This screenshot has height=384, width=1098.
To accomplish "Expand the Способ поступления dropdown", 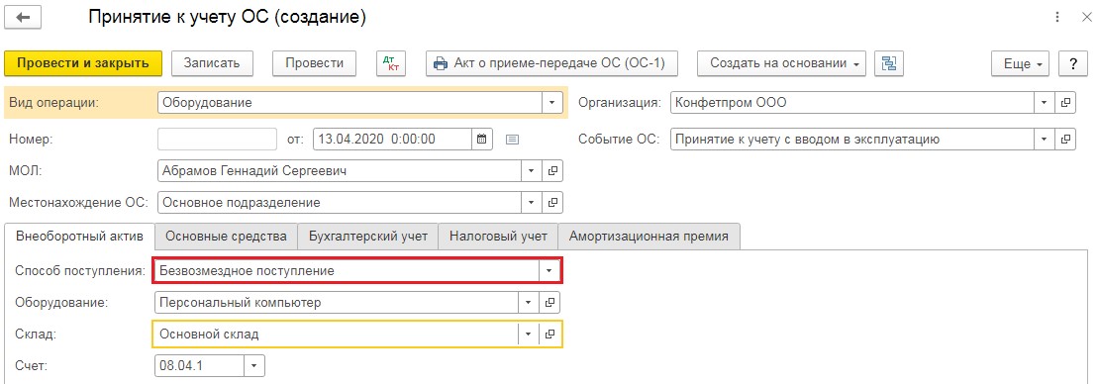I will click(x=549, y=270).
